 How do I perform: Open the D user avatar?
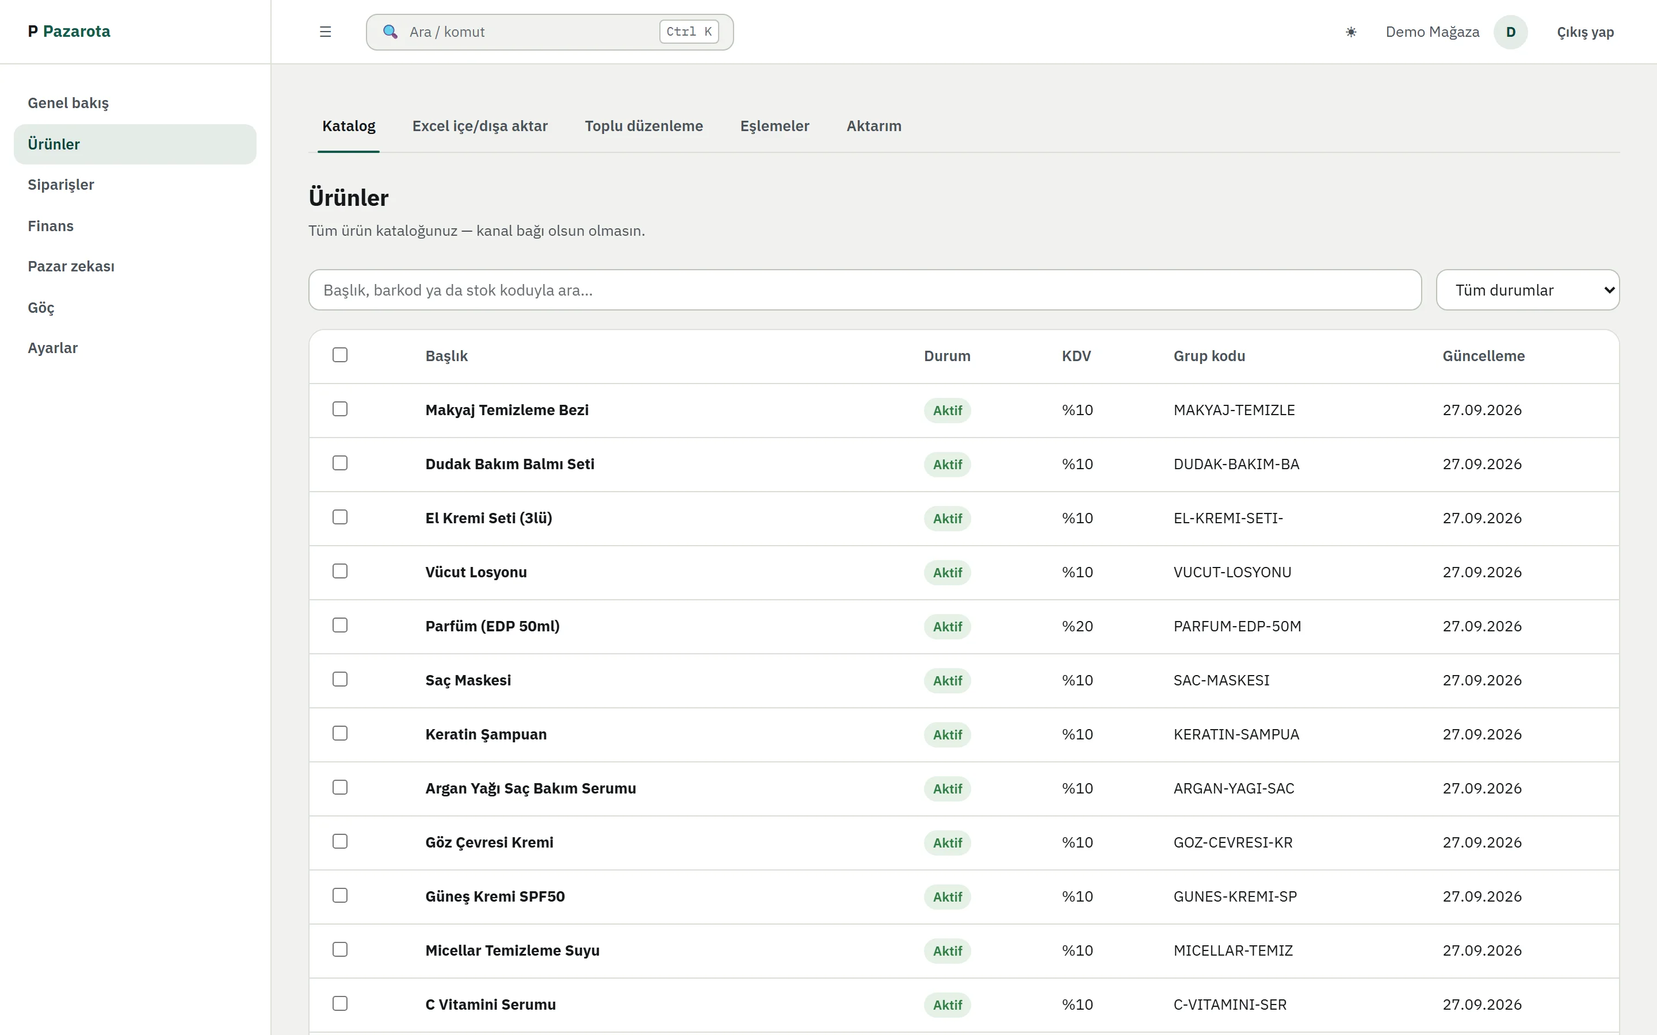pos(1510,32)
